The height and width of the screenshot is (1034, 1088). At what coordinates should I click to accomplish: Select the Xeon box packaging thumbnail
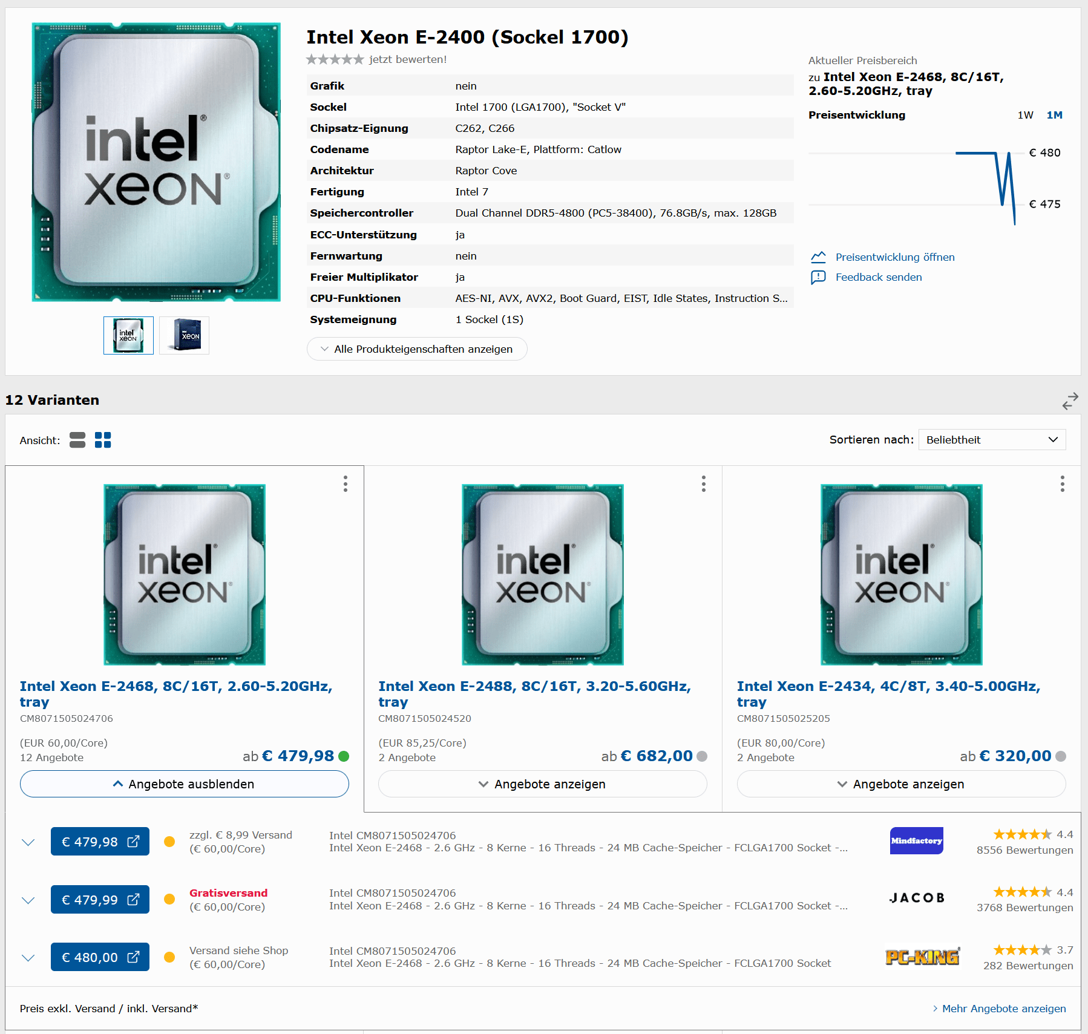(184, 335)
